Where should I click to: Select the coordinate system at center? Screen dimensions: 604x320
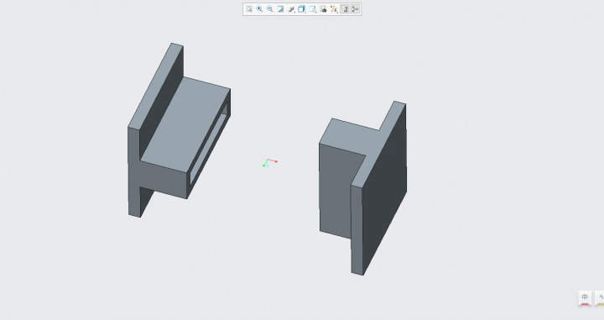click(269, 163)
